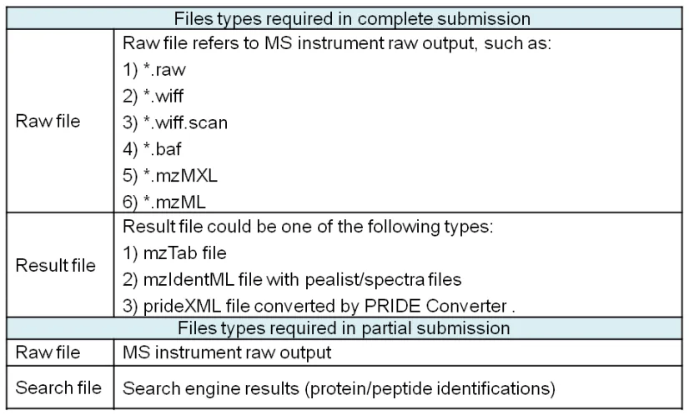689x415 pixels.
Task: Click the MS instrument raw output cell
Action: (x=398, y=352)
